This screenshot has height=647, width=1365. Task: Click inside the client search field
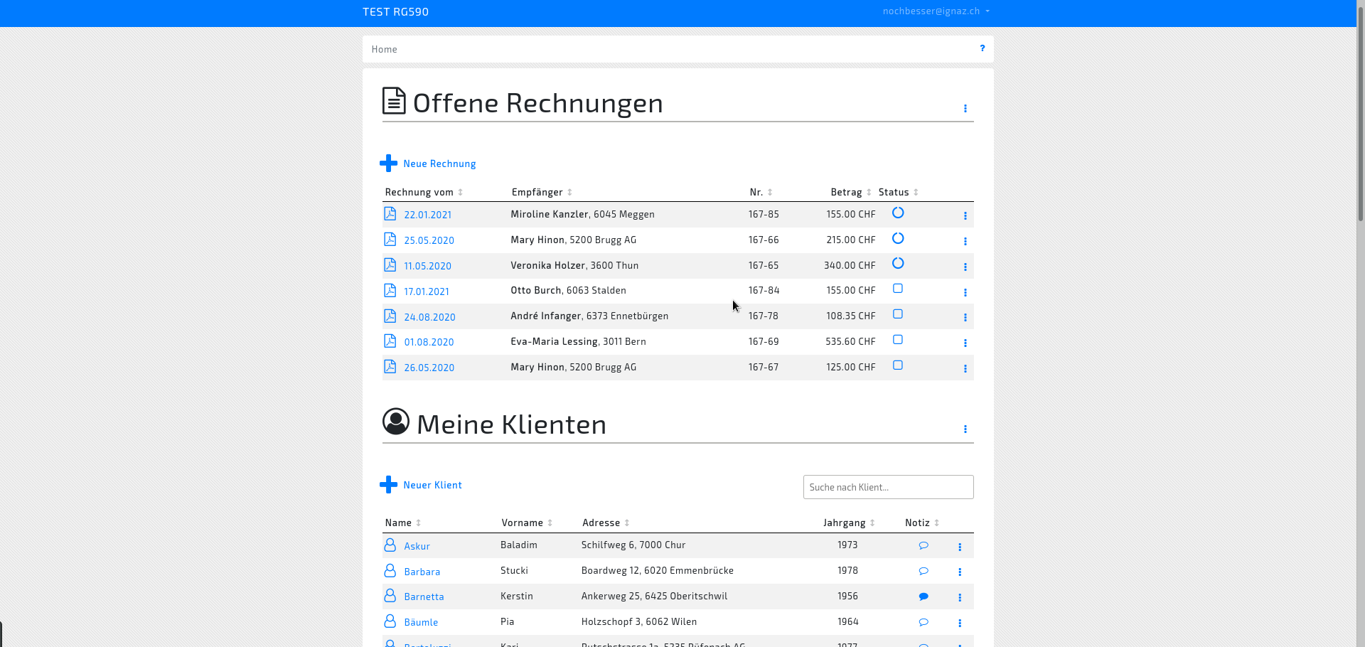pyautogui.click(x=887, y=487)
